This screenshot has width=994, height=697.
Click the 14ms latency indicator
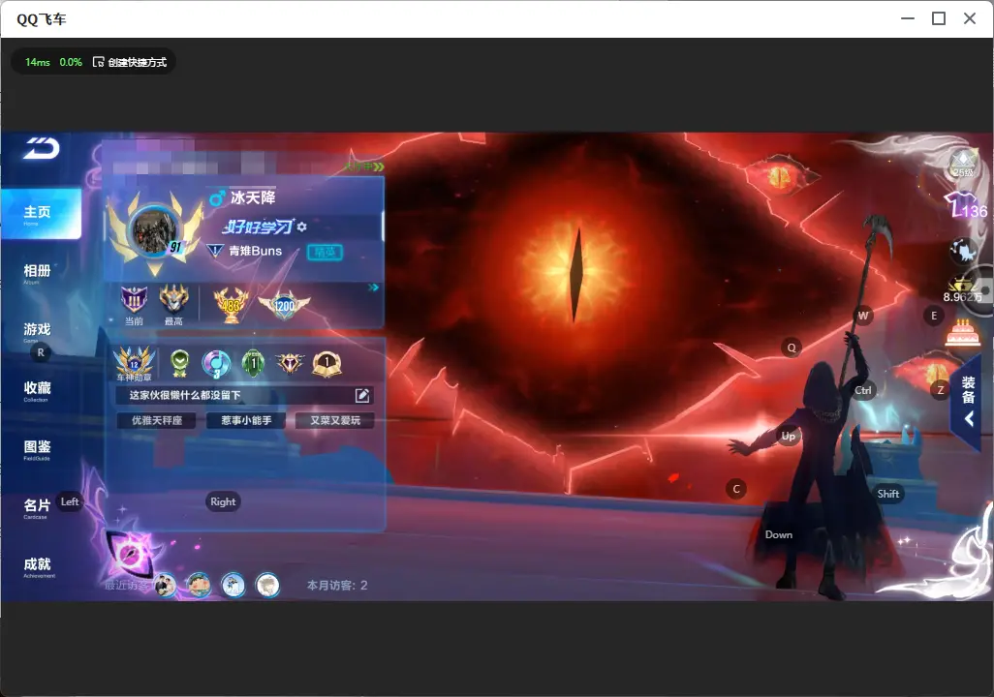[x=38, y=62]
